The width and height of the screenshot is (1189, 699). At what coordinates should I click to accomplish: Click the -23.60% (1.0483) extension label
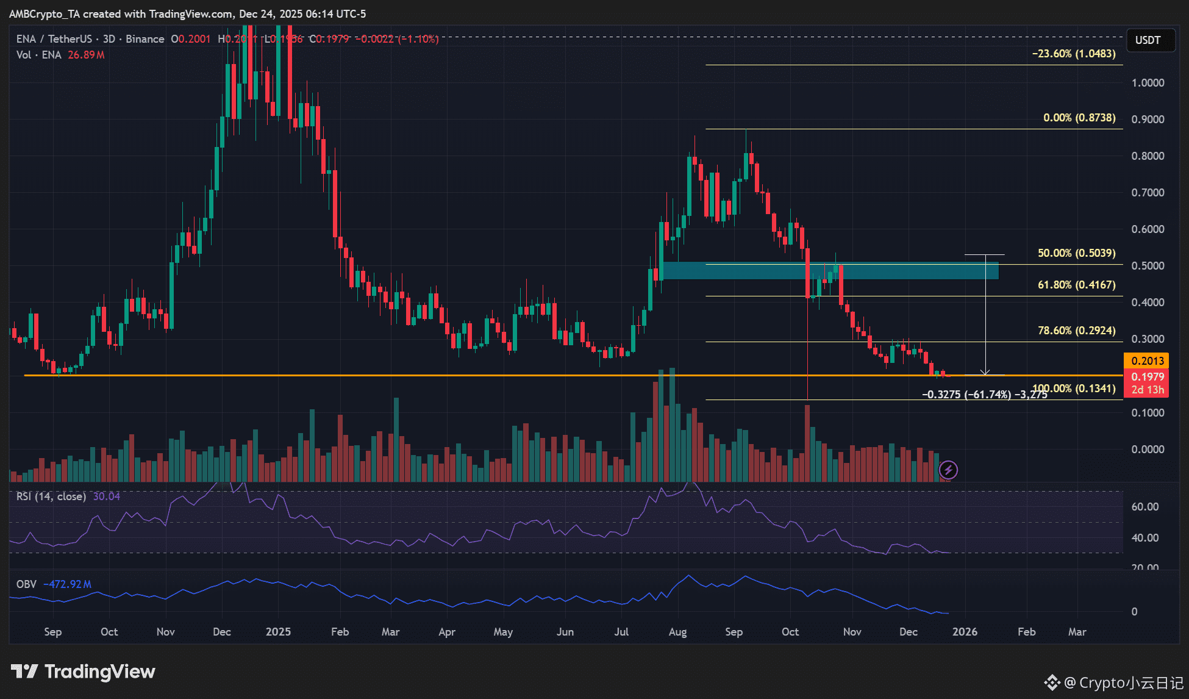1073,54
